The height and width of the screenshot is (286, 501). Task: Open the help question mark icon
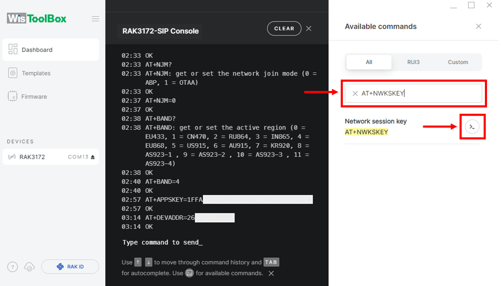click(x=12, y=267)
